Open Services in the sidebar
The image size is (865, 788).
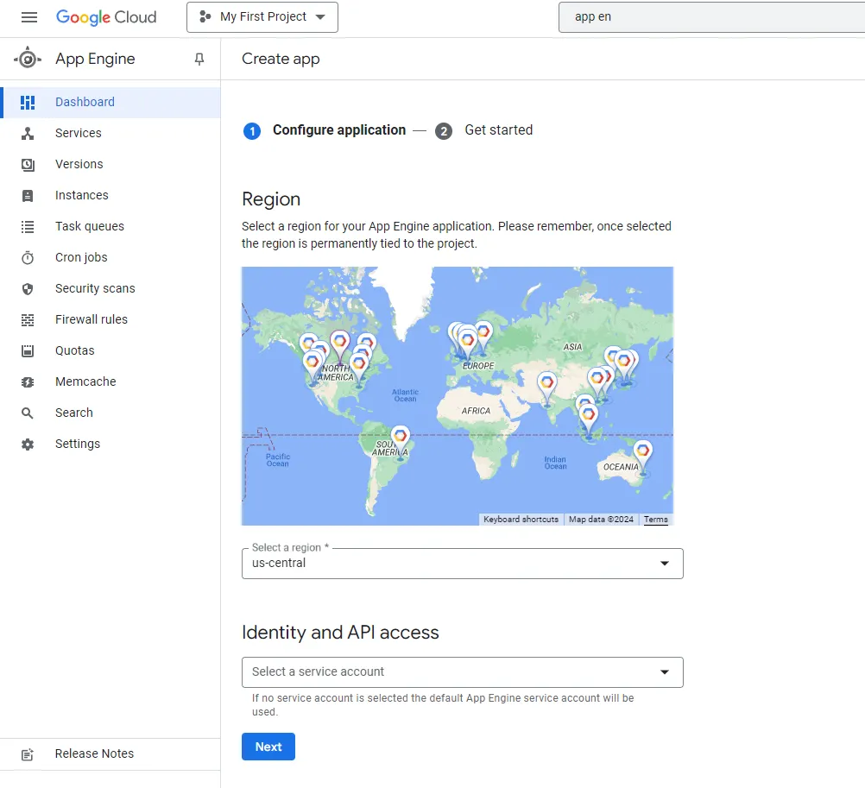pyautogui.click(x=110, y=133)
